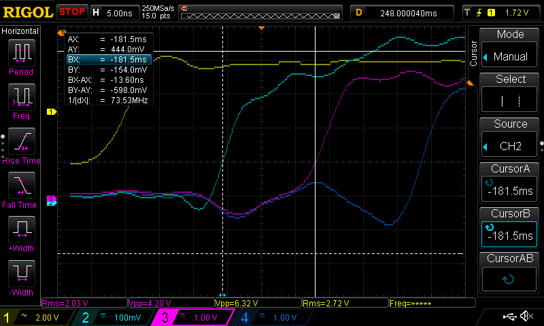
Task: Click the cursor position arrow below grid
Action: (222, 295)
